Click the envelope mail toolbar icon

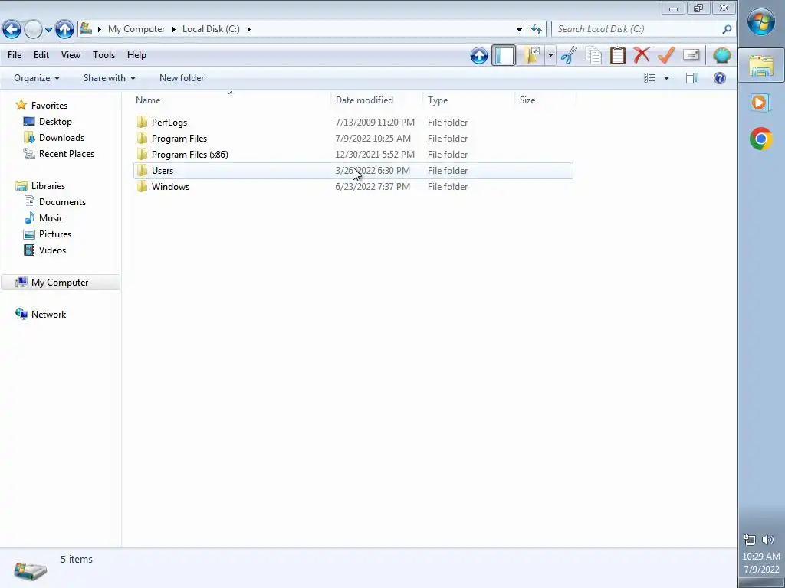coord(691,54)
